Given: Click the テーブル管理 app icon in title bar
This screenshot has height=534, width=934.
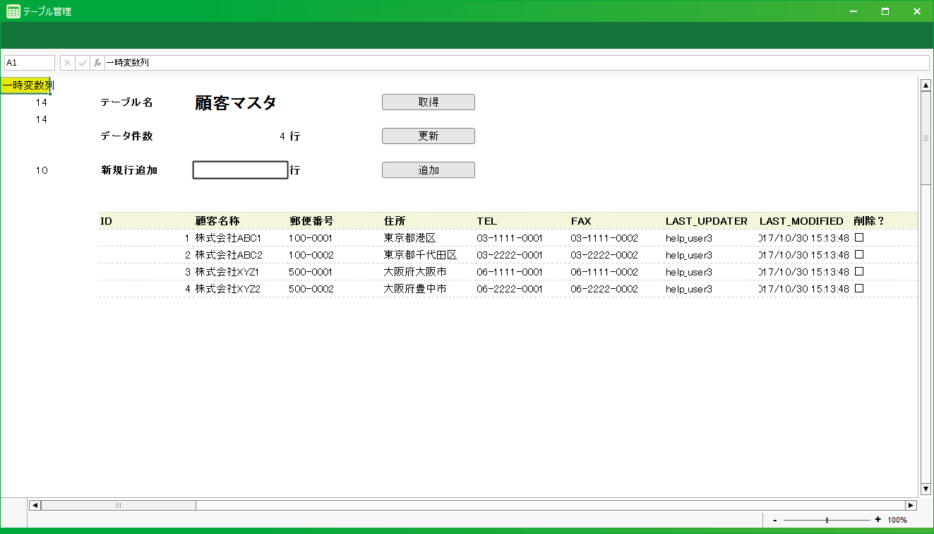Looking at the screenshot, I should (x=13, y=11).
